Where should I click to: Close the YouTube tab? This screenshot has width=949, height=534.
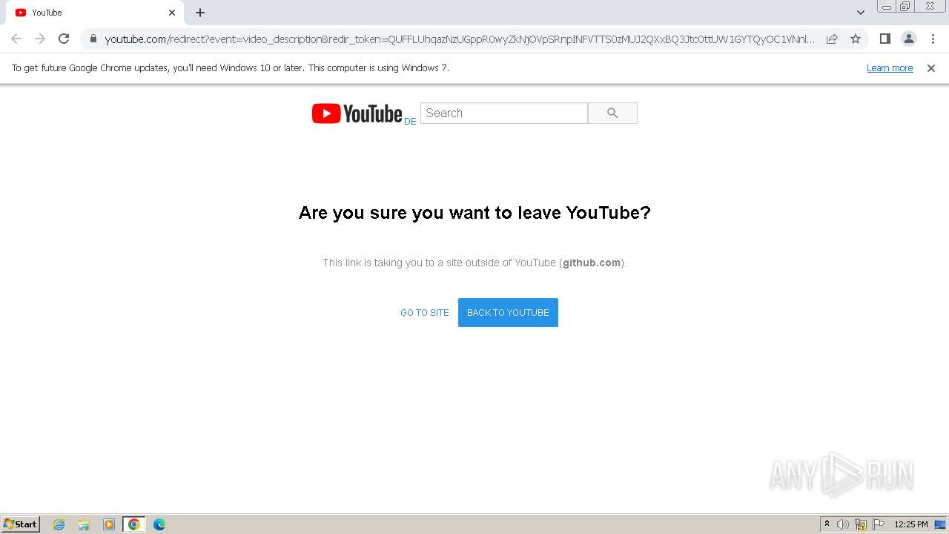(x=172, y=13)
